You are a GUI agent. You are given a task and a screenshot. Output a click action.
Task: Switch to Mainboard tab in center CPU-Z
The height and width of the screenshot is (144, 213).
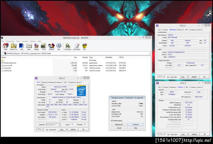pyautogui.click(x=51, y=82)
